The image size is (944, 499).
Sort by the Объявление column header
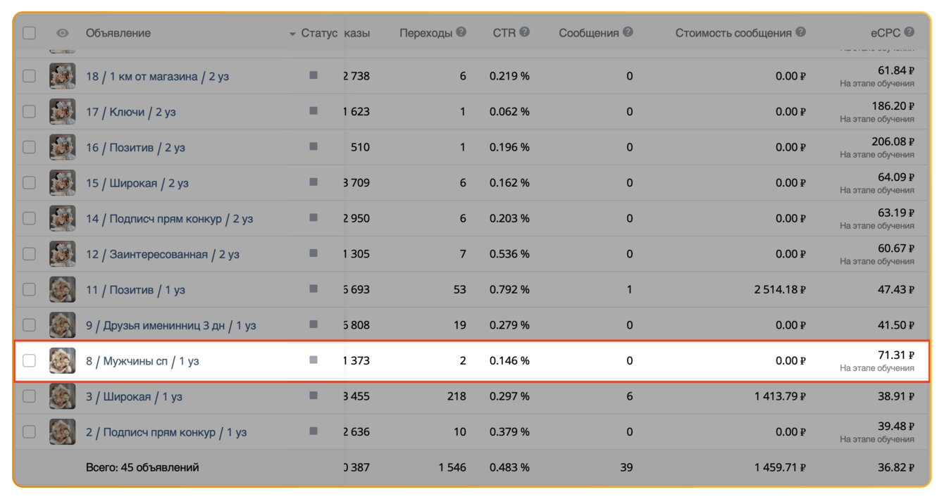[118, 33]
